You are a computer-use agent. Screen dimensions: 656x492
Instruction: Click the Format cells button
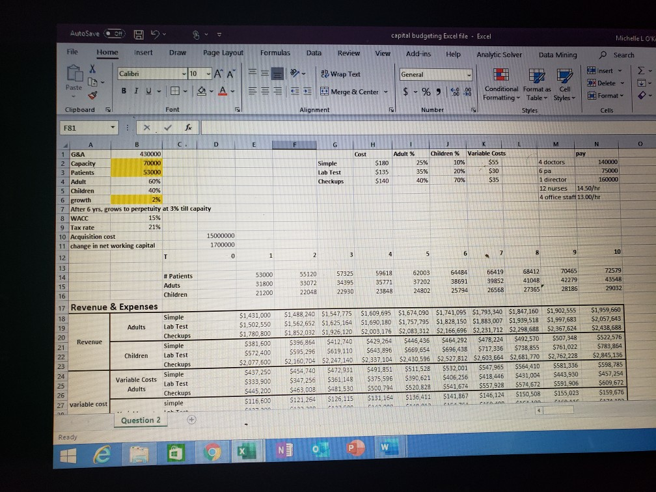[605, 96]
